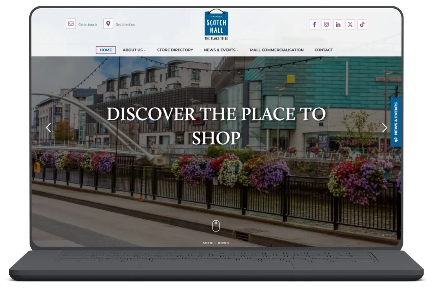Open the Mall Commercialisation menu item
Image resolution: width=433 pixels, height=288 pixels.
(277, 50)
